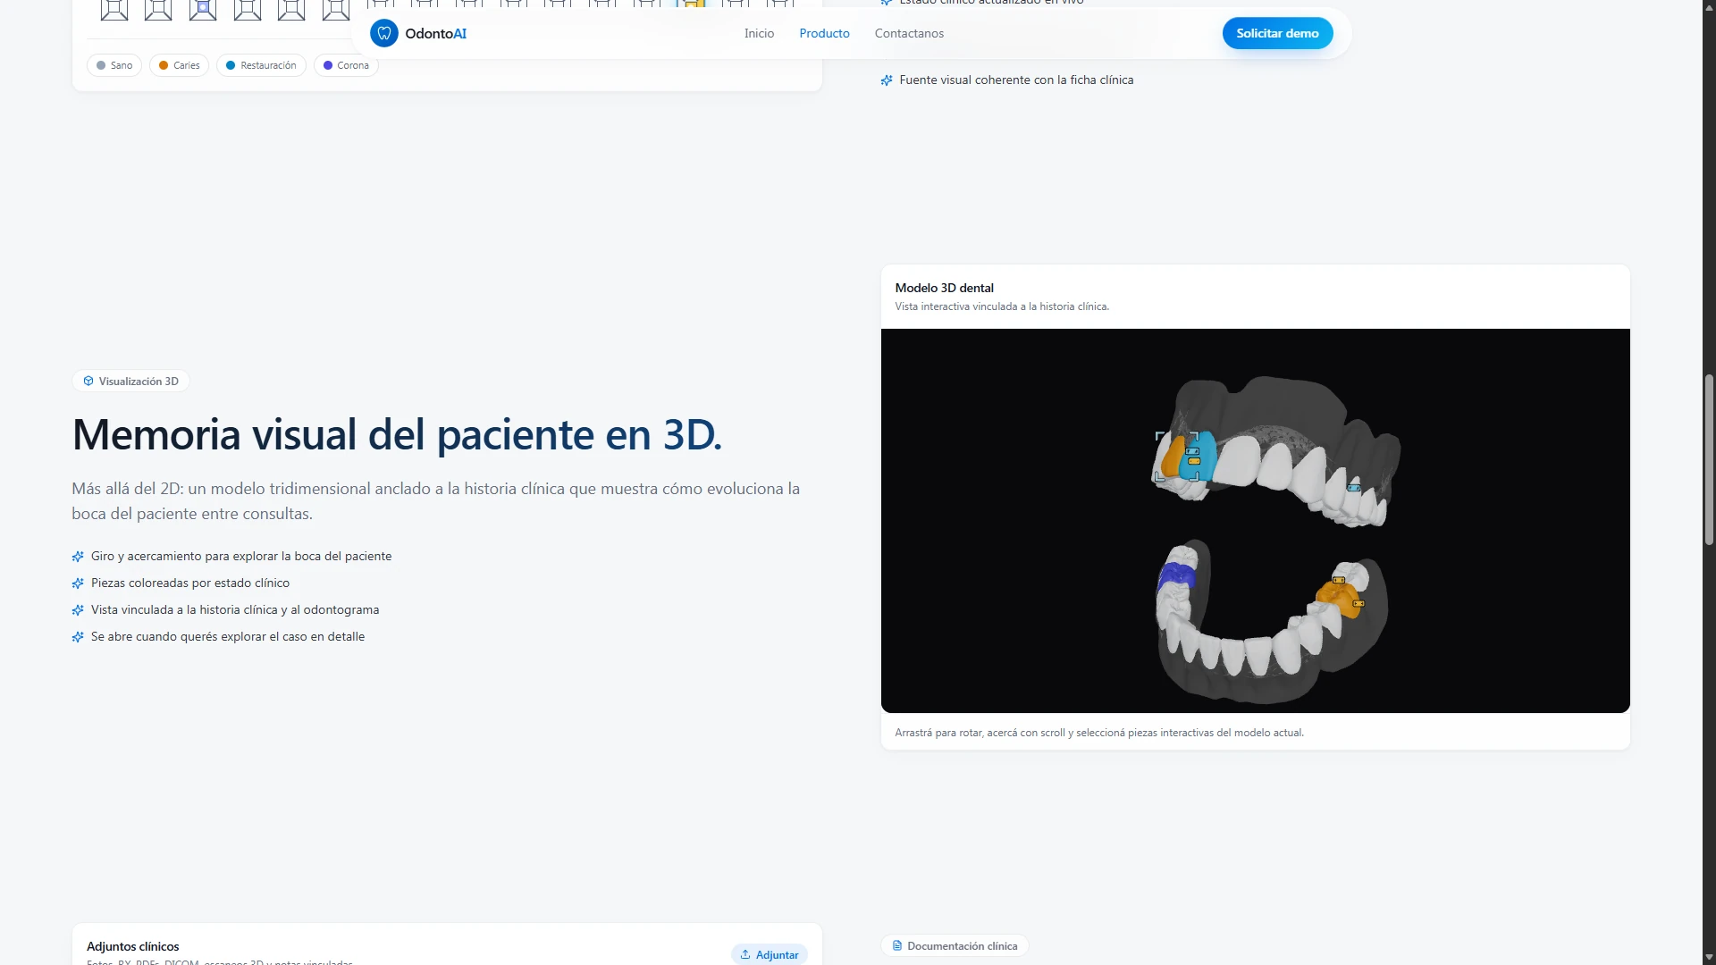
Task: Click sparkle icon beside 'Fuente visual coherente'
Action: click(x=887, y=80)
